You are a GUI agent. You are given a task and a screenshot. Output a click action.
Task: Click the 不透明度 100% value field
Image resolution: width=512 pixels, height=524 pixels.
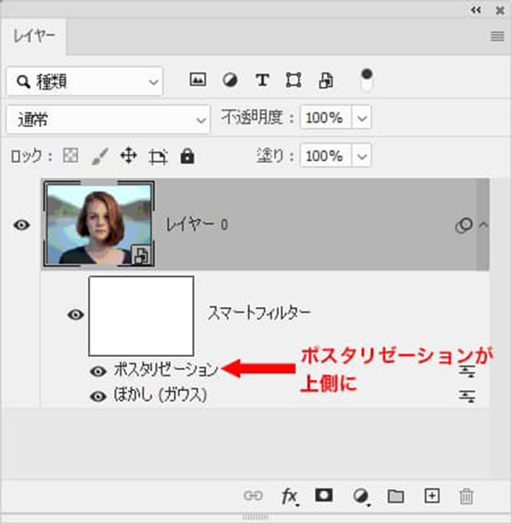(x=326, y=117)
